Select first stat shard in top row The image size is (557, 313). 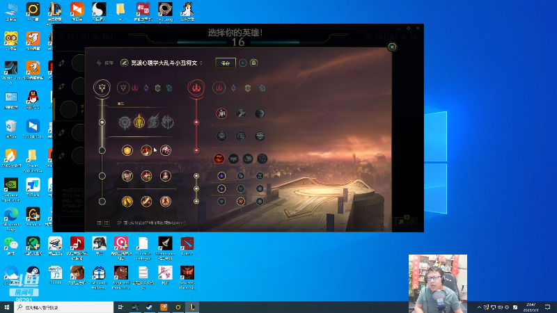coord(221,176)
